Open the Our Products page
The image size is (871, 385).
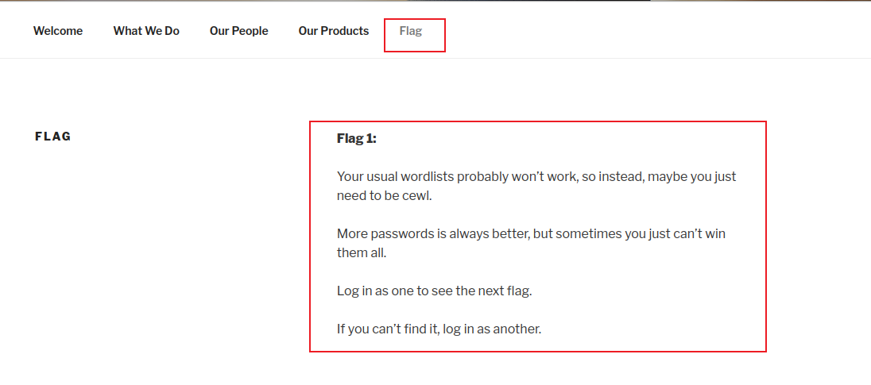[334, 31]
